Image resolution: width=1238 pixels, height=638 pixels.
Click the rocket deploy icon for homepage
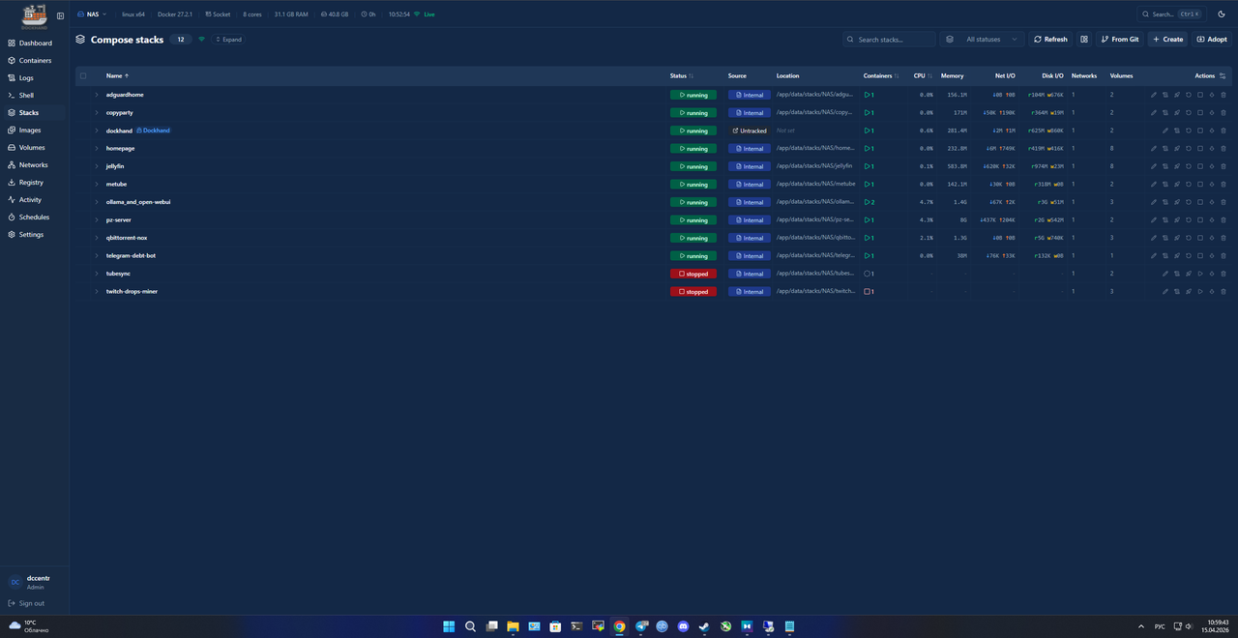pos(1177,149)
